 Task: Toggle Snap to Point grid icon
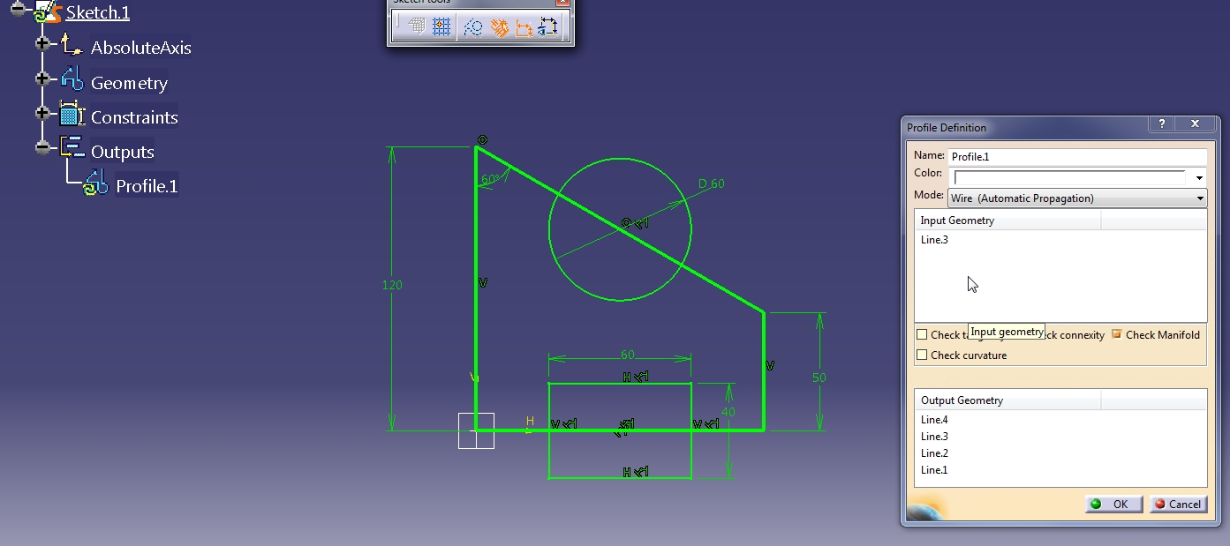[441, 27]
